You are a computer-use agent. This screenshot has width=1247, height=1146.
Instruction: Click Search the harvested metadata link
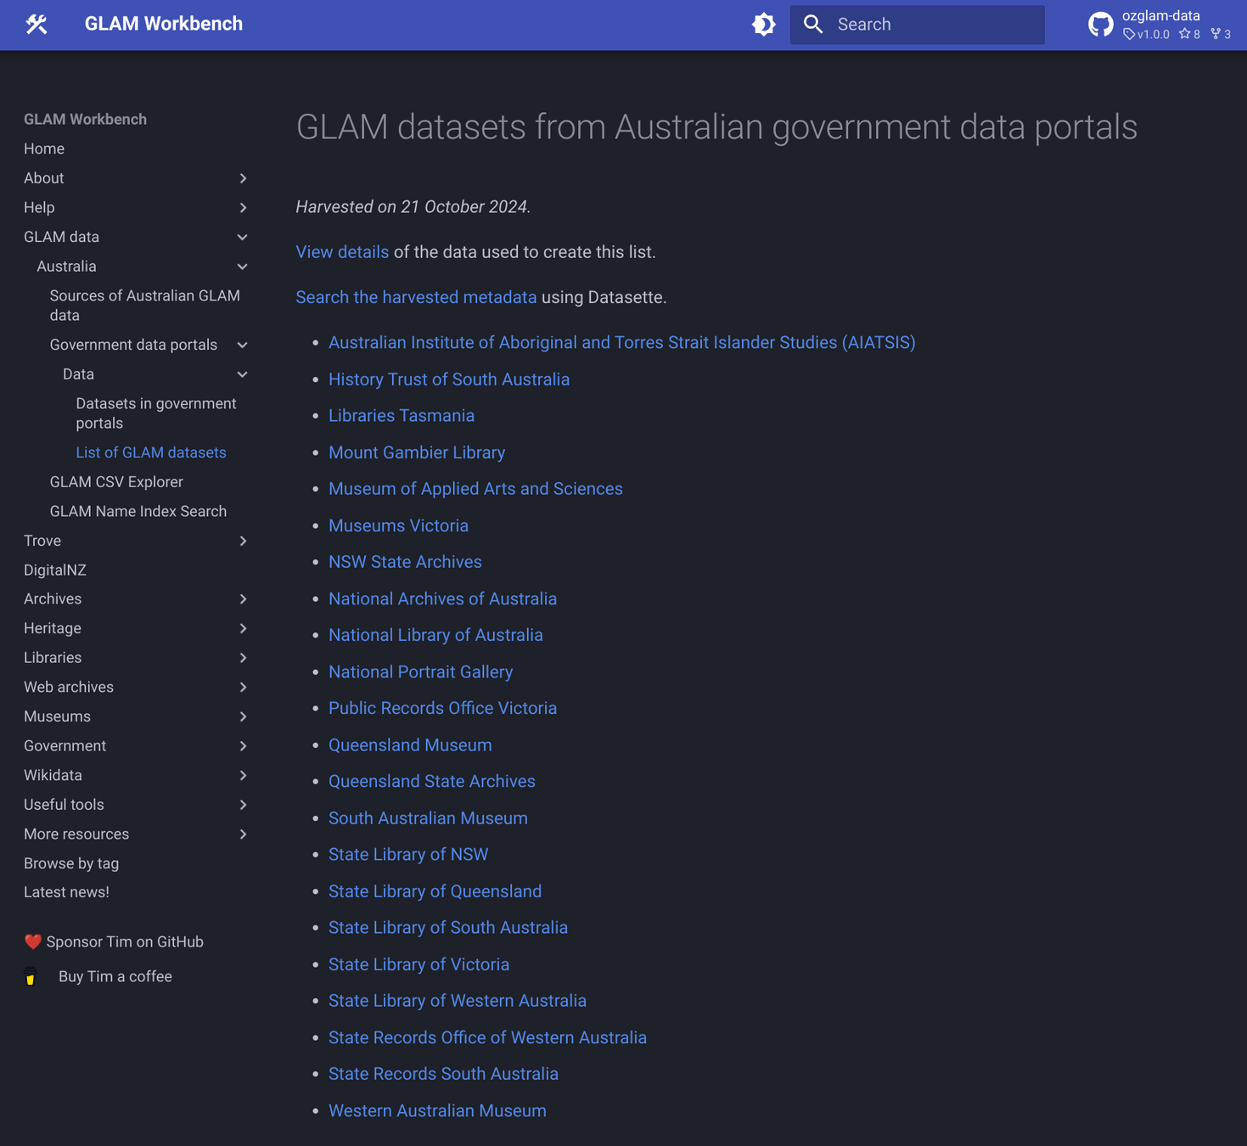click(x=416, y=297)
